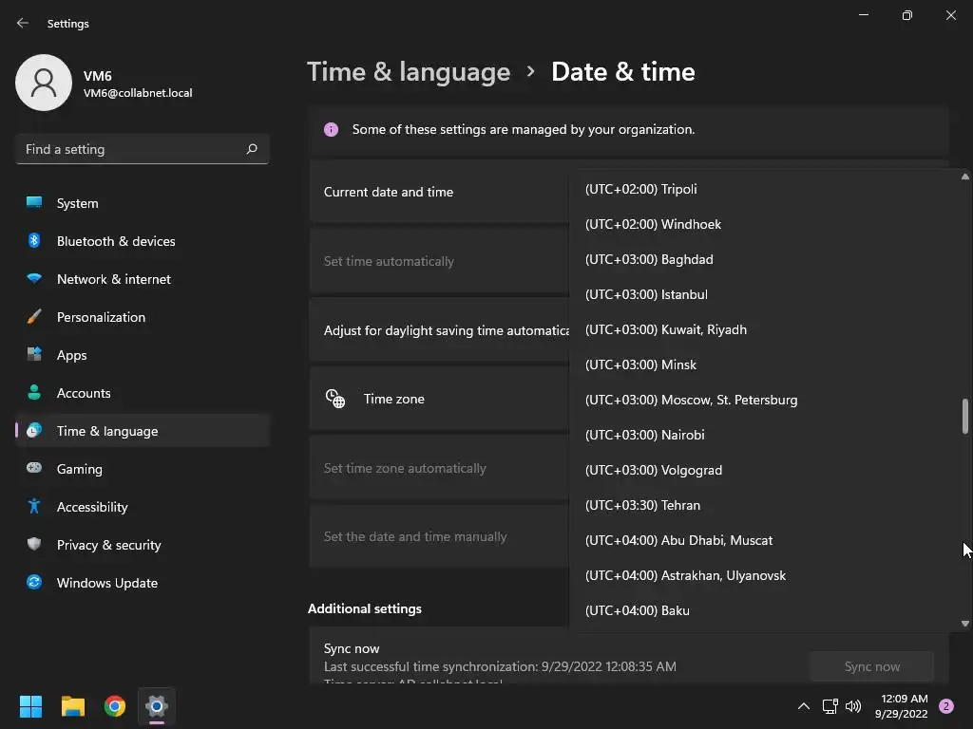The height and width of the screenshot is (729, 973).
Task: Pick (UTC+03:00) Minsk time zone
Action: [x=765, y=364]
